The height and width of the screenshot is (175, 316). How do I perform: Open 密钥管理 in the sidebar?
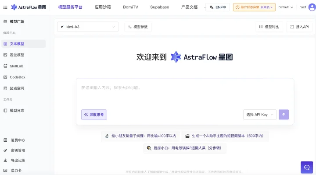[18, 150]
